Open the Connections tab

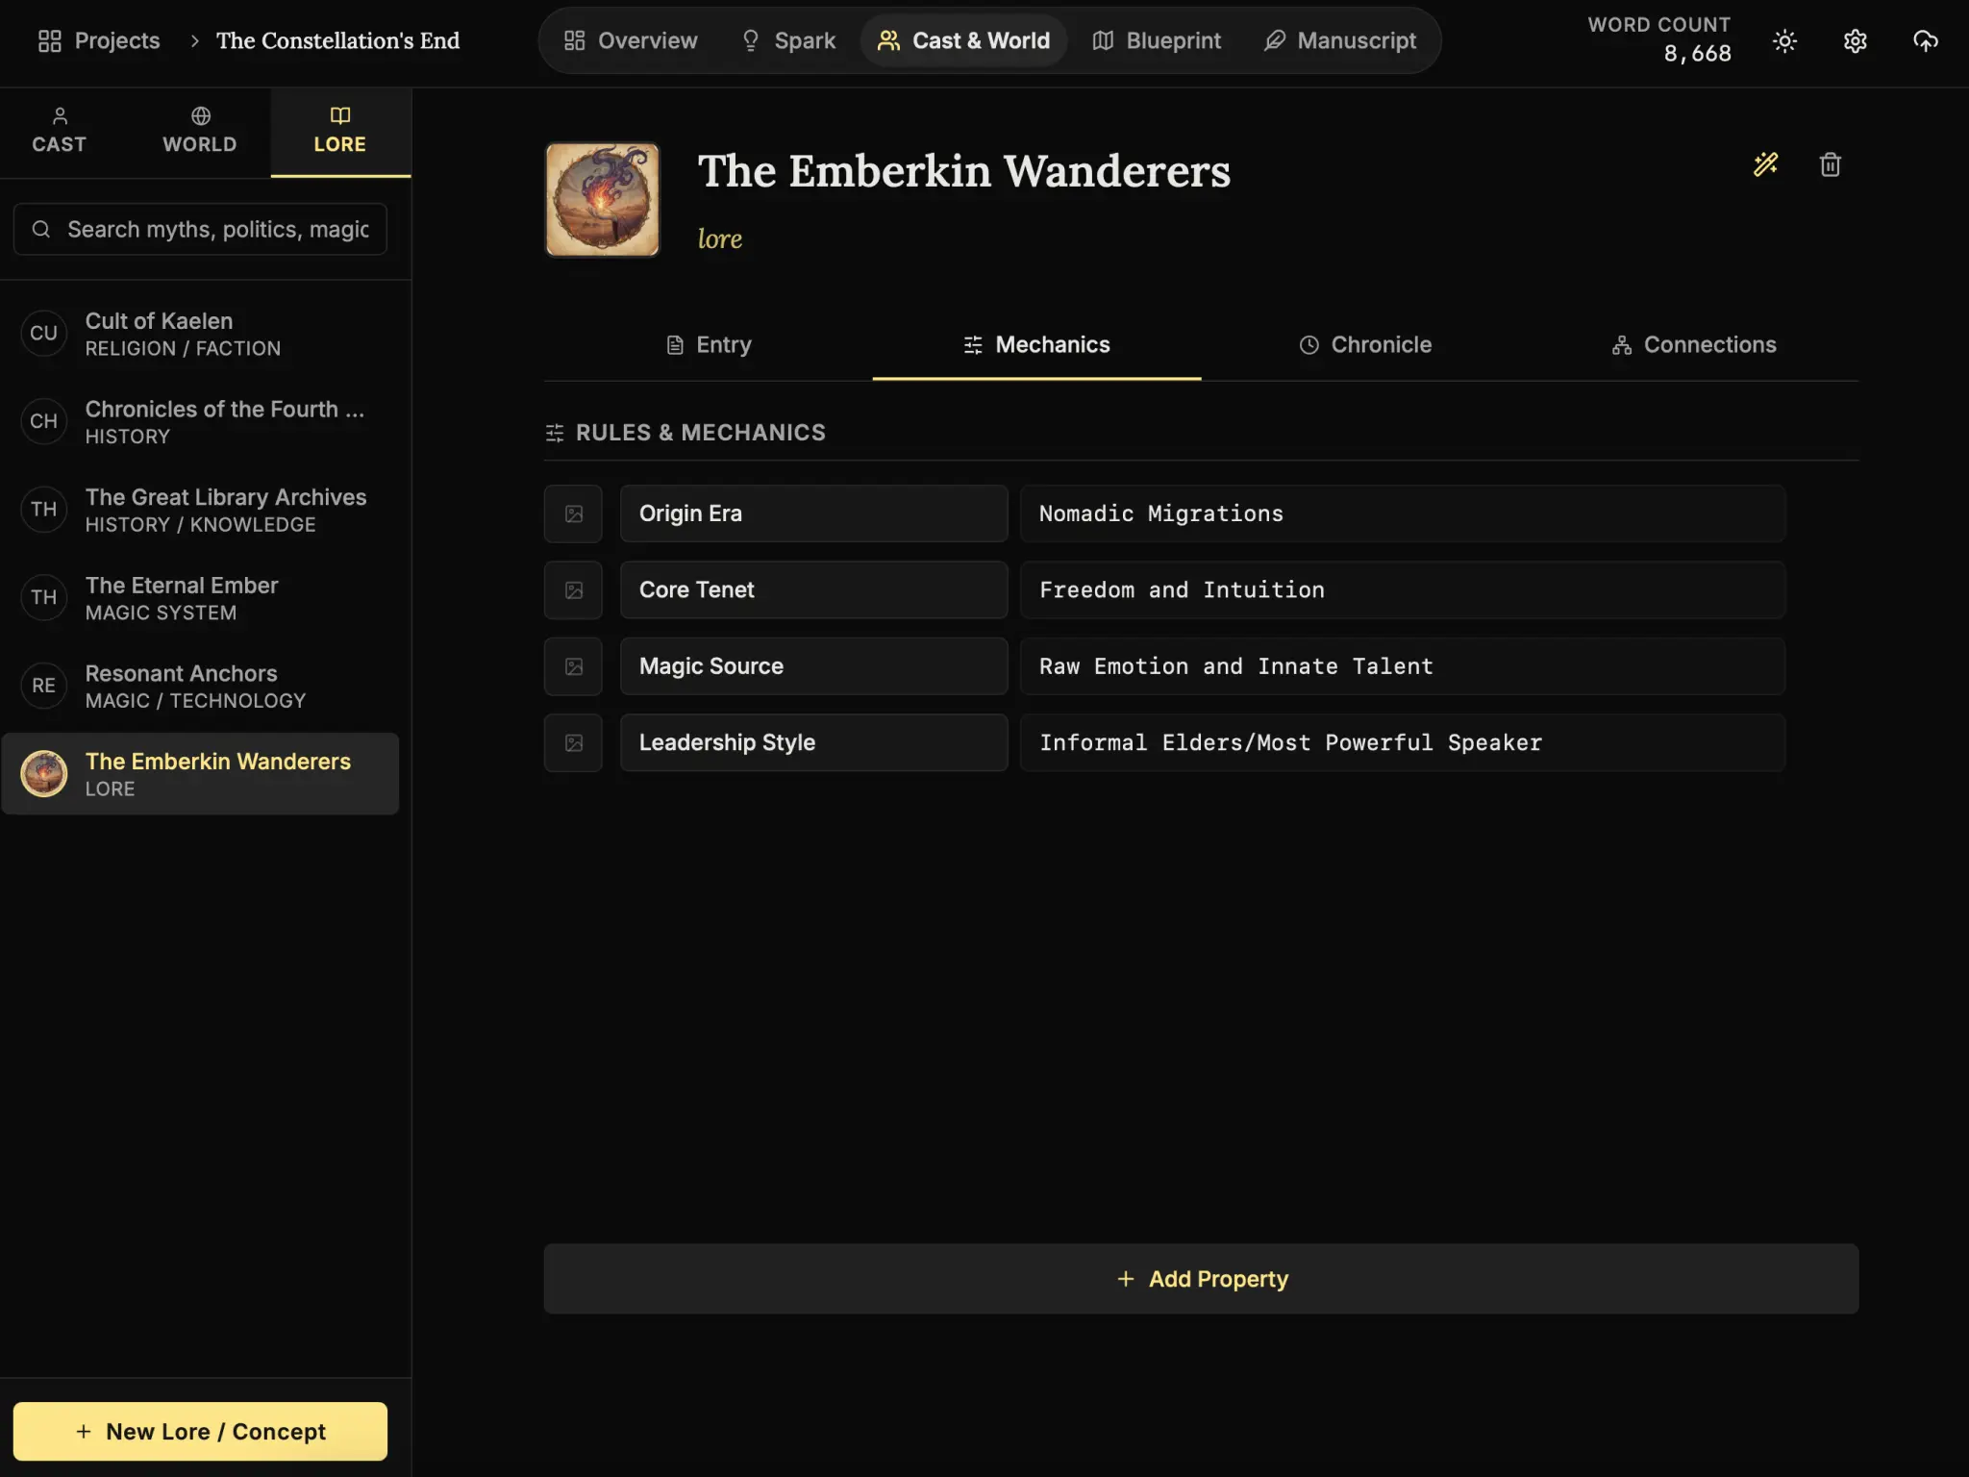1693,344
